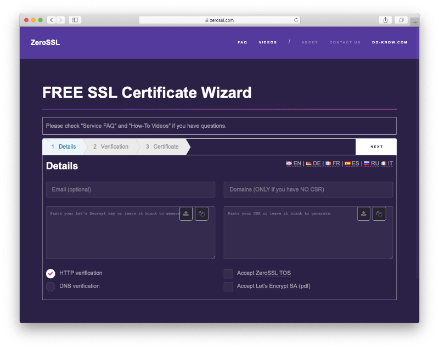Click the copy icon in the CSR box
439x349 pixels.
379,214
